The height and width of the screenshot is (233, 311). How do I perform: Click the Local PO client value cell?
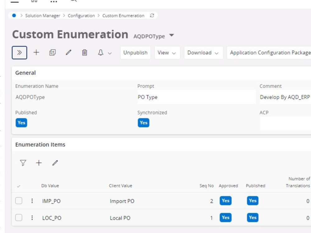click(120, 218)
